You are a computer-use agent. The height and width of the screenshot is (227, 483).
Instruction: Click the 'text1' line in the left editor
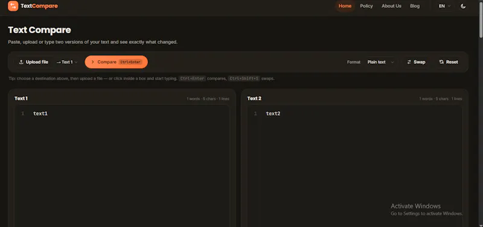click(40, 114)
